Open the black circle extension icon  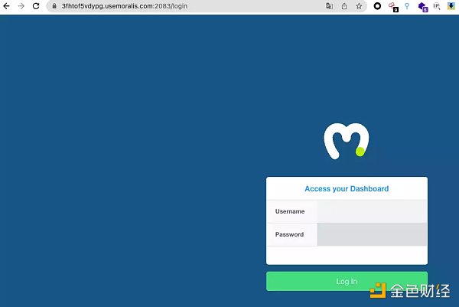377,6
